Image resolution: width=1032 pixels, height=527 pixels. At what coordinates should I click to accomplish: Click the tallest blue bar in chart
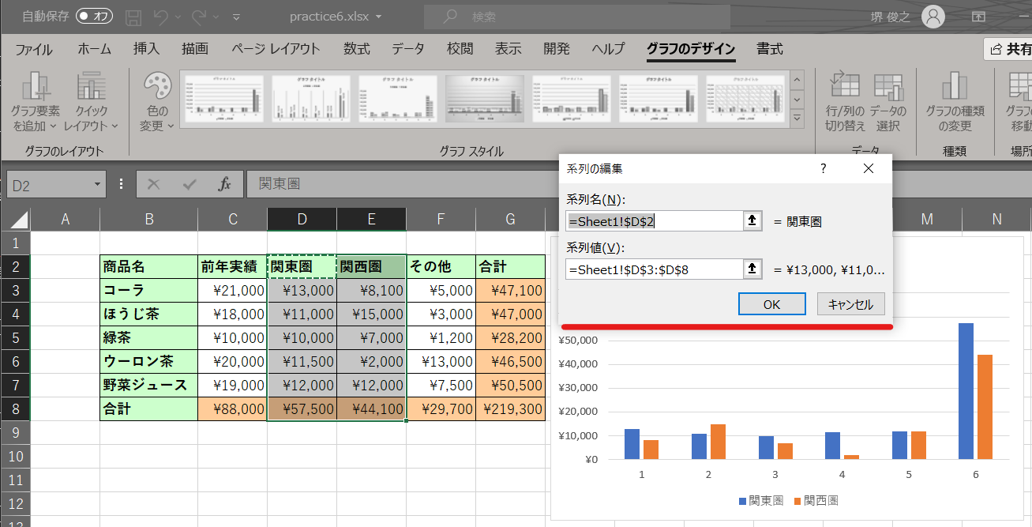point(966,391)
